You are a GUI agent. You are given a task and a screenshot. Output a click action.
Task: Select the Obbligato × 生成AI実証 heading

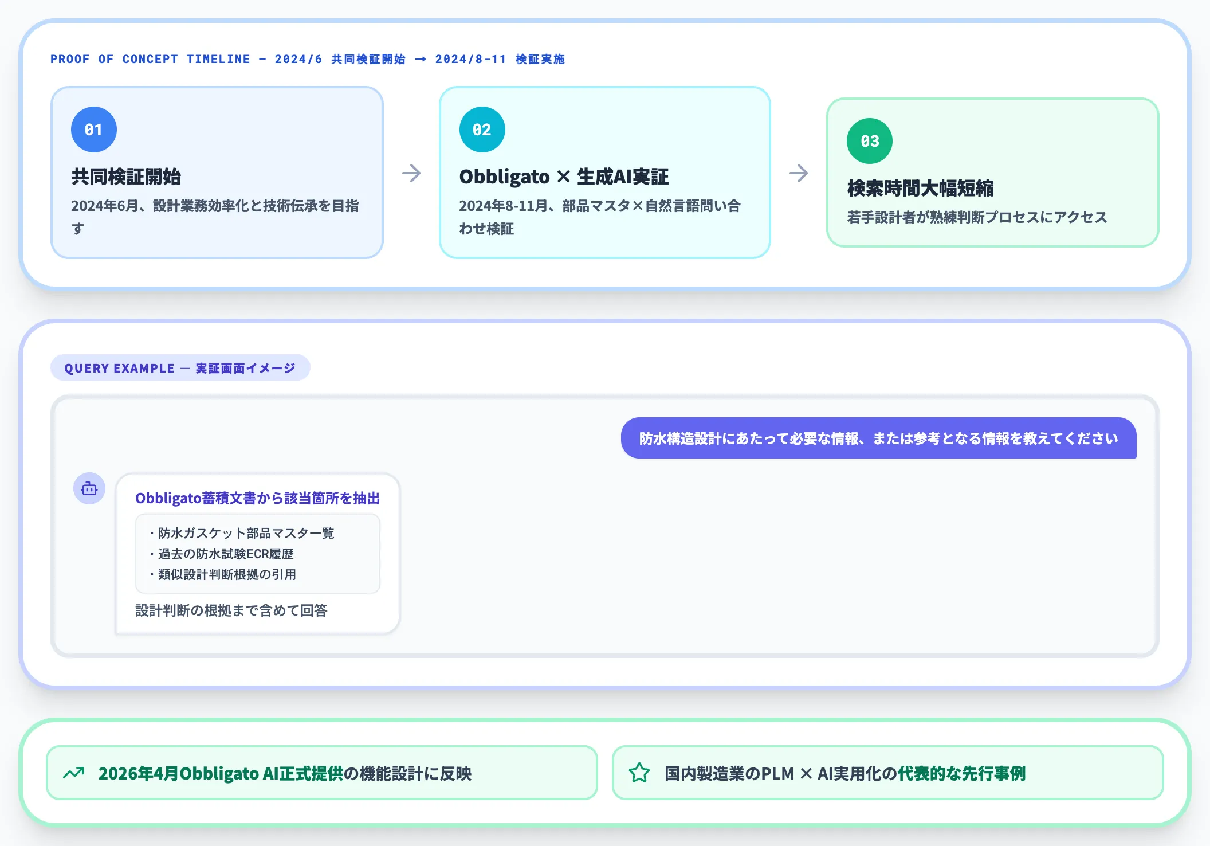pyautogui.click(x=564, y=177)
